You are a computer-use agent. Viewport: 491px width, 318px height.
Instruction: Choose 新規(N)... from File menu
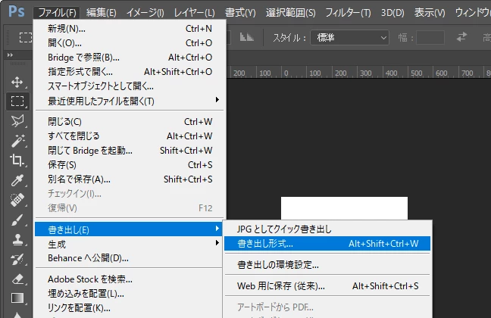coord(130,29)
